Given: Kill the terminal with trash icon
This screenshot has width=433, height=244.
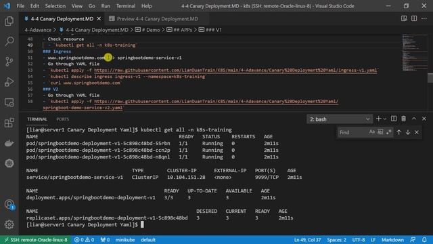Looking at the screenshot, I should point(403,119).
